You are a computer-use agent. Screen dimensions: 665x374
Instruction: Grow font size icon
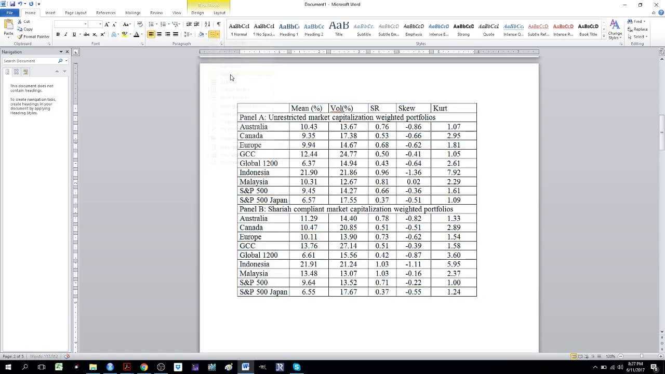[107, 24]
